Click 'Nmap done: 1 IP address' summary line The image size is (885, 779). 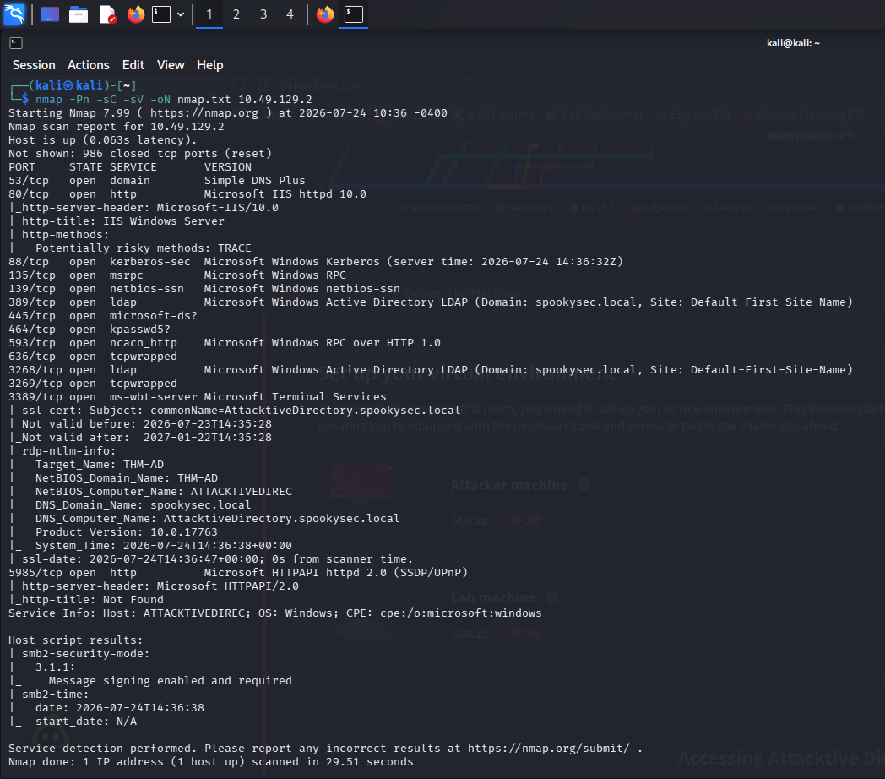point(211,762)
